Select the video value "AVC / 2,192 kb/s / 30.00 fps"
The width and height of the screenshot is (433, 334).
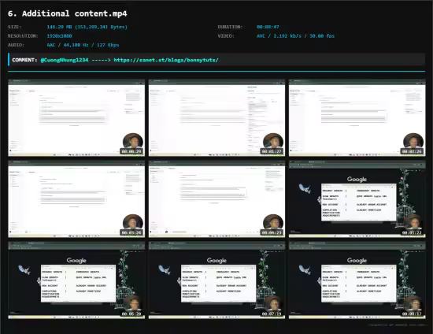[295, 36]
